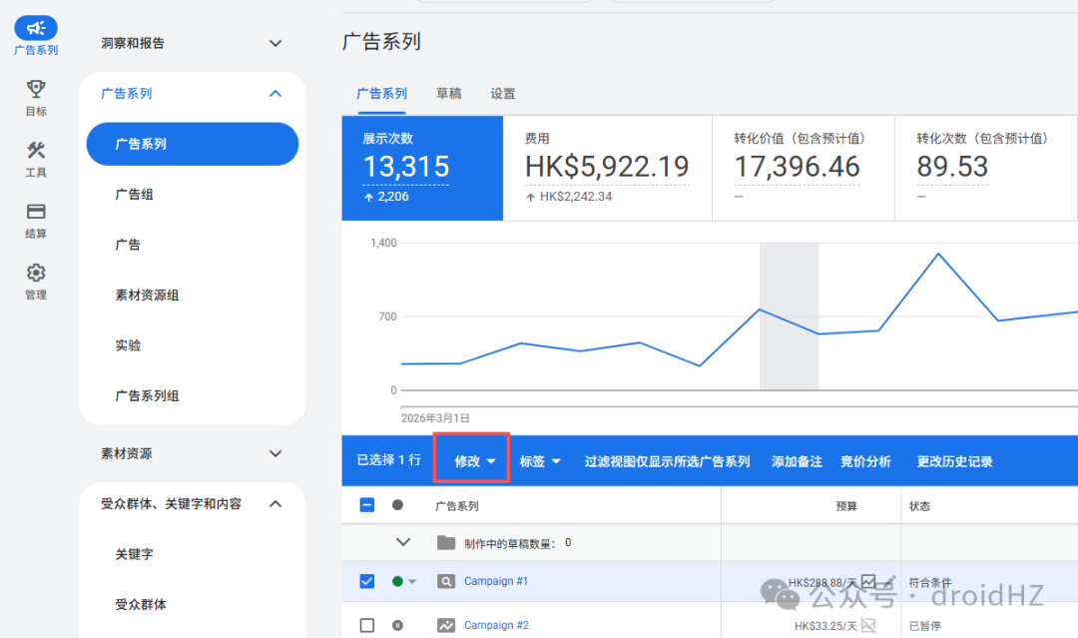This screenshot has width=1078, height=638.
Task: Click the highlighted gray region in chart
Action: click(x=789, y=317)
